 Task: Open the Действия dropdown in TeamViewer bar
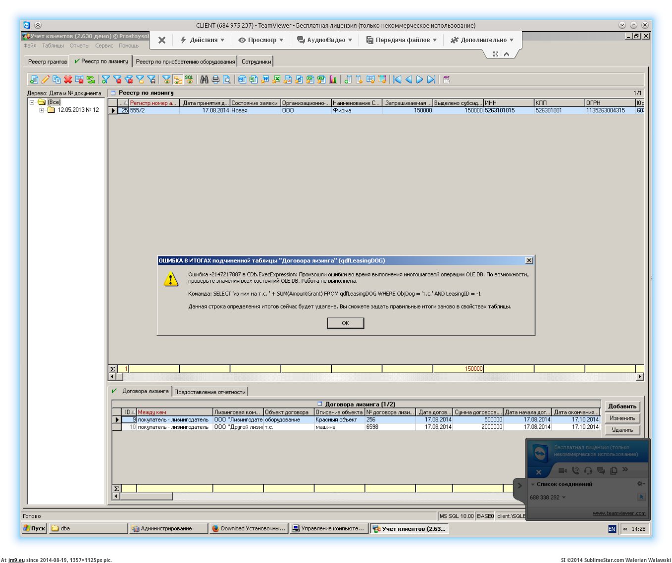[x=202, y=40]
